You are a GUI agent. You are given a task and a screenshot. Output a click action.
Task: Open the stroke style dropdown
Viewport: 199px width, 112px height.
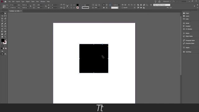90,7
